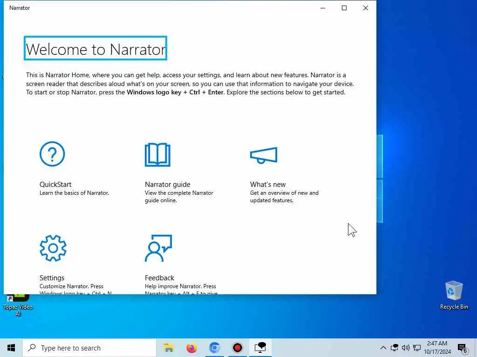Click the volume speaker tray icon
Image resolution: width=477 pixels, height=357 pixels.
coord(406,348)
